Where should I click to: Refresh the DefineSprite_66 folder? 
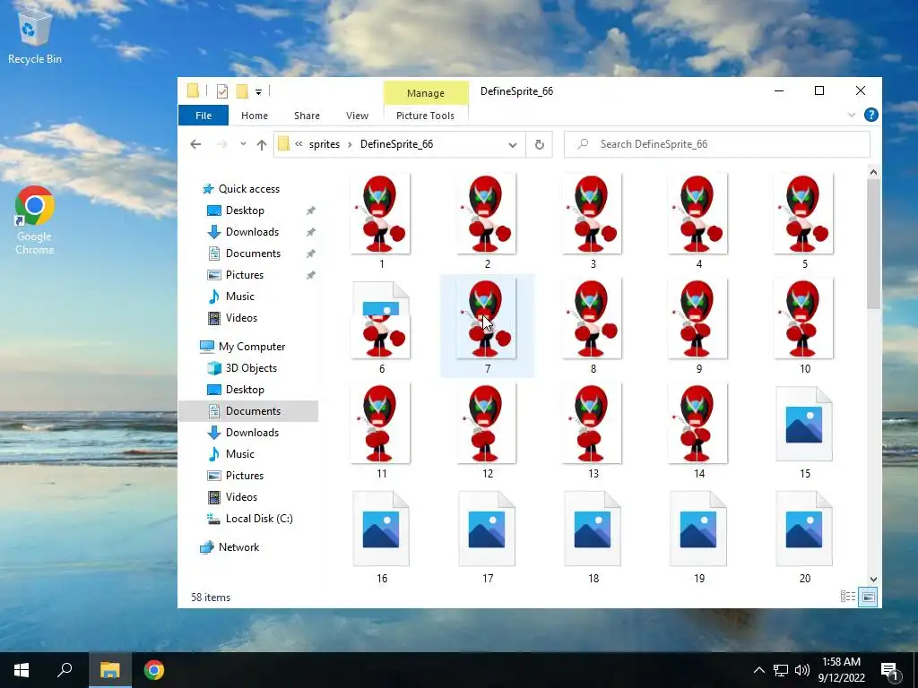[x=539, y=144]
